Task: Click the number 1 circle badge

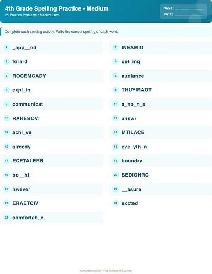Action: coord(6,47)
